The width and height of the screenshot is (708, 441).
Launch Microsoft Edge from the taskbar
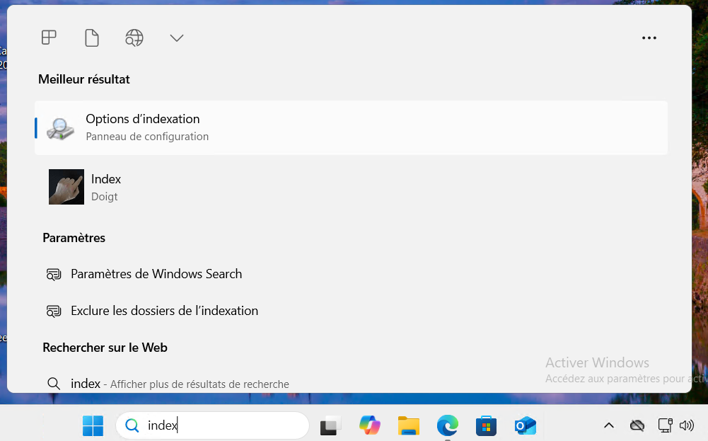pos(447,425)
